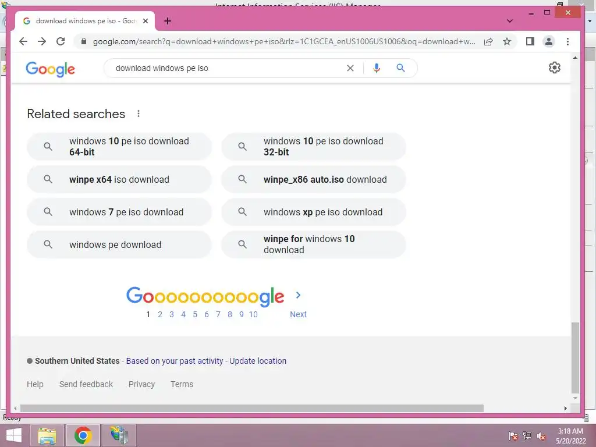
Task: Open File Explorer from the taskbar
Action: (47, 435)
